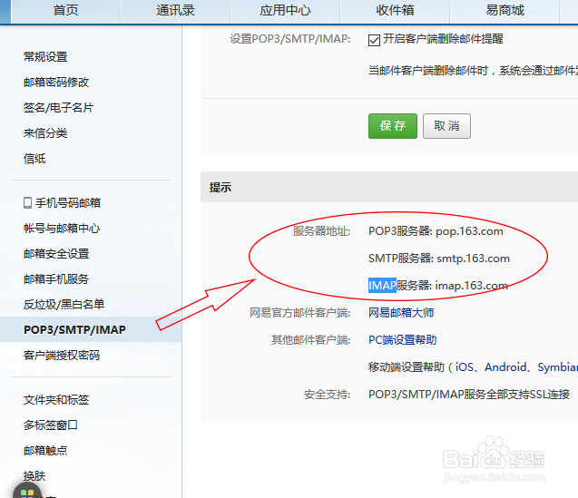The image size is (578, 498).
Task: Open the iOS setup help link
Action: coord(465,367)
